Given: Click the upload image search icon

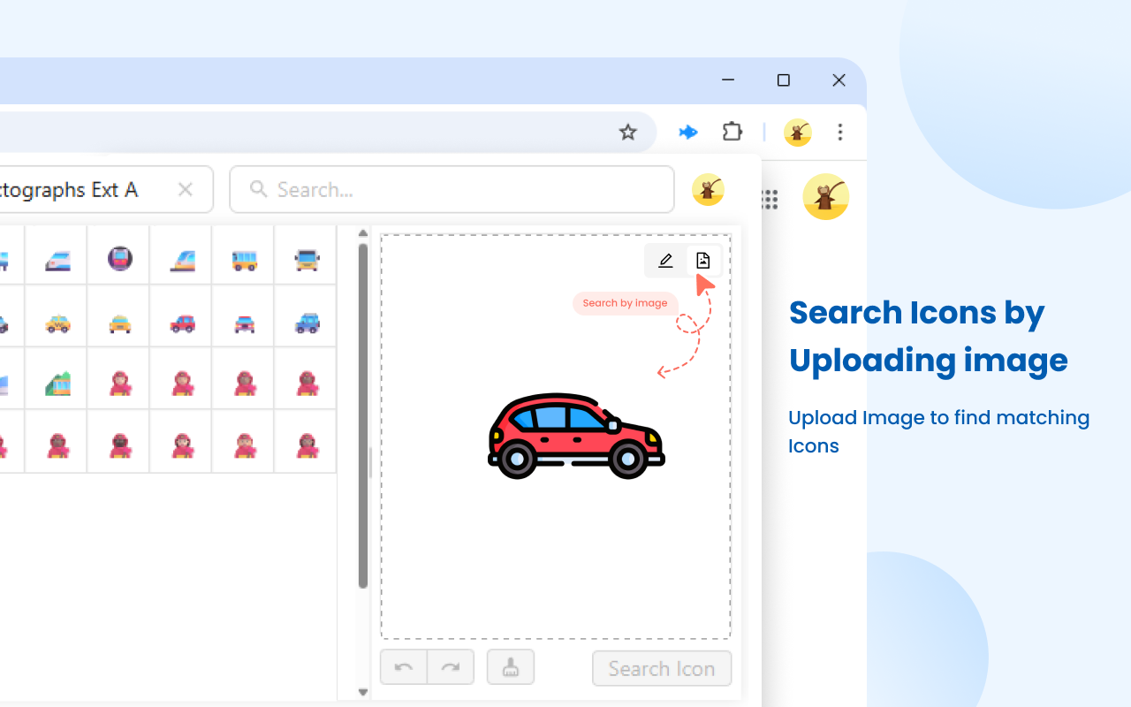Looking at the screenshot, I should (x=703, y=260).
